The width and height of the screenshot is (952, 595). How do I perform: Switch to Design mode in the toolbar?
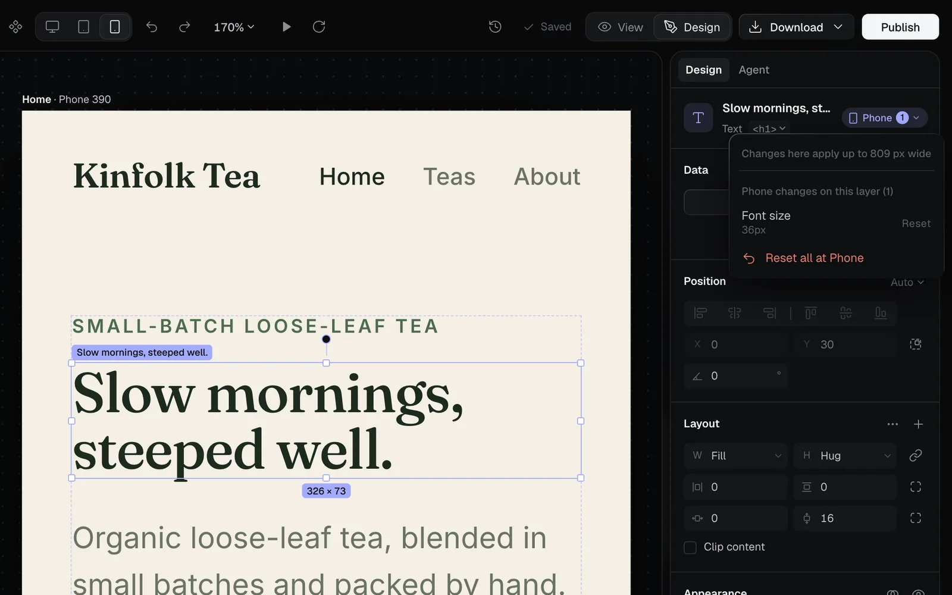[x=693, y=27]
